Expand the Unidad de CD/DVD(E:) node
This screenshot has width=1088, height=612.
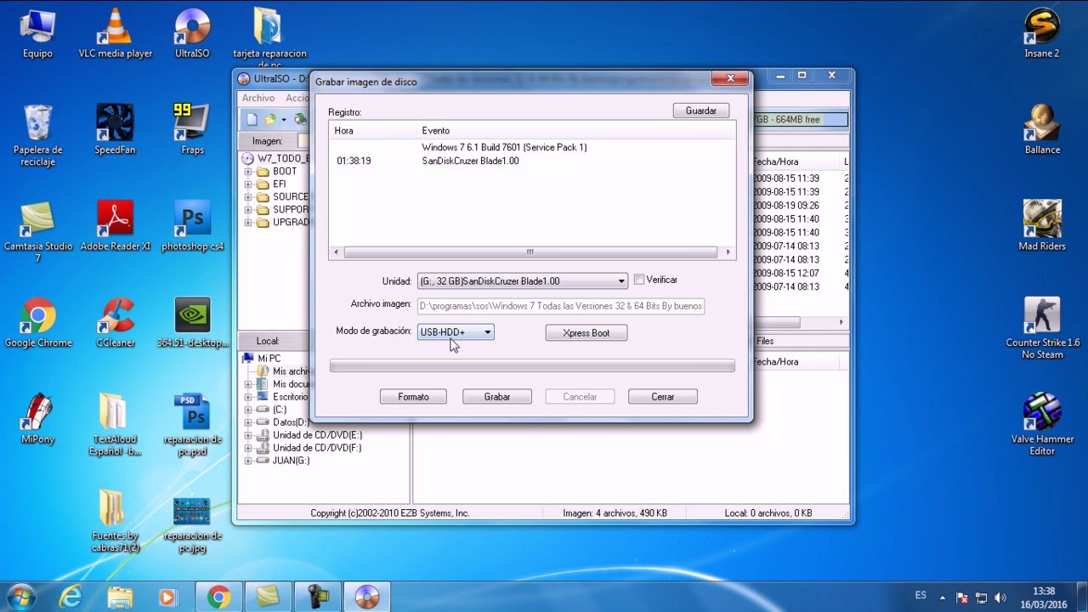(x=249, y=435)
